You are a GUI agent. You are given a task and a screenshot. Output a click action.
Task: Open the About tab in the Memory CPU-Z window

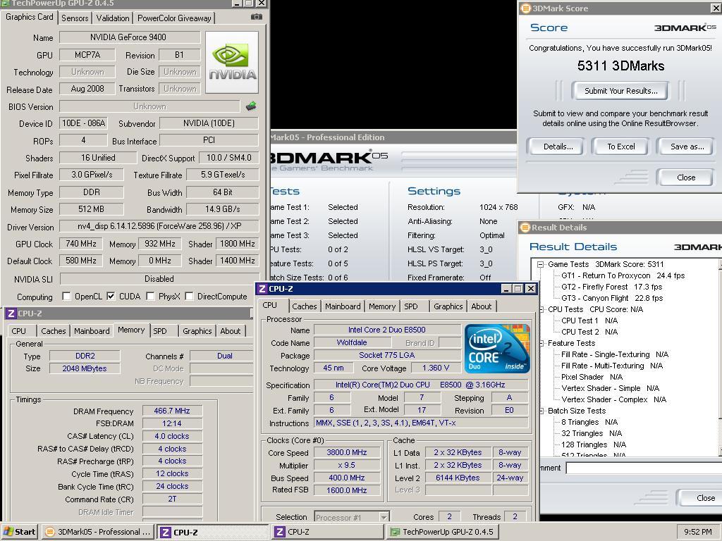[x=231, y=331]
